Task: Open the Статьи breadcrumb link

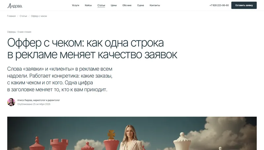Action: pyautogui.click(x=23, y=16)
